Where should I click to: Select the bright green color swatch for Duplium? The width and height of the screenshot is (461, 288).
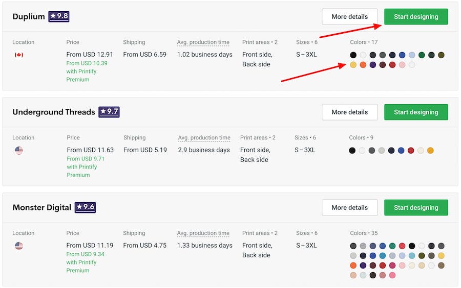(x=422, y=55)
